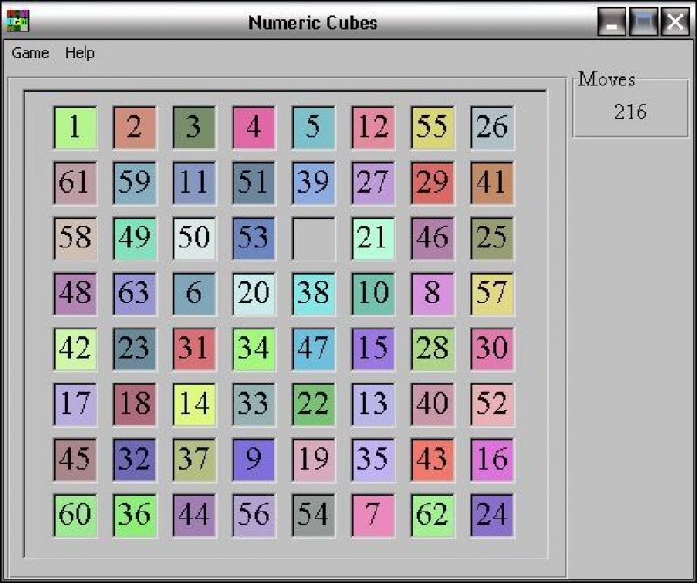Screen dimensions: 697x583
Task: Click the cube numbered 40
Action: click(433, 405)
